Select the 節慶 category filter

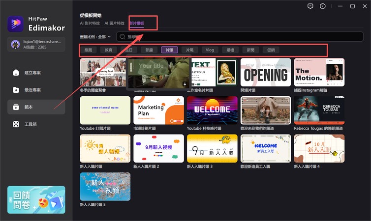pyautogui.click(x=149, y=50)
